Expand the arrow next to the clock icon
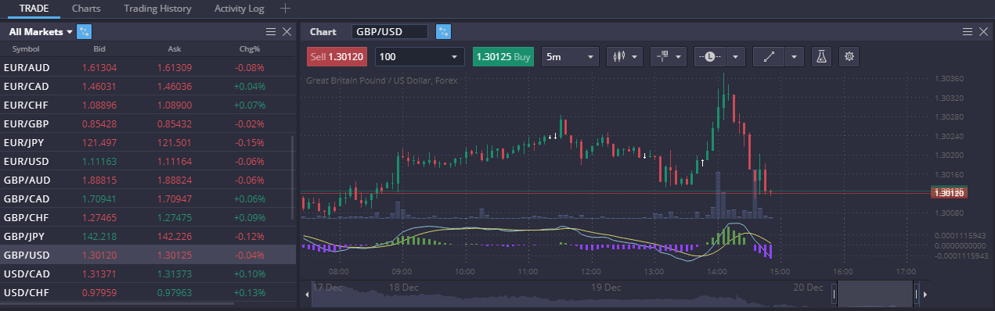Viewport: 995px width, 311px height. 735,57
